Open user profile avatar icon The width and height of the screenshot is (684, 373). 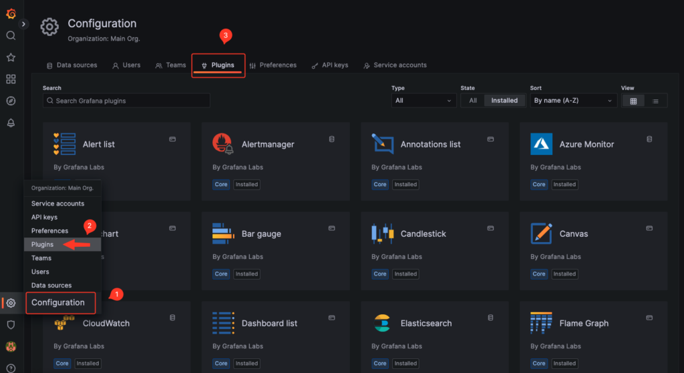pos(11,346)
